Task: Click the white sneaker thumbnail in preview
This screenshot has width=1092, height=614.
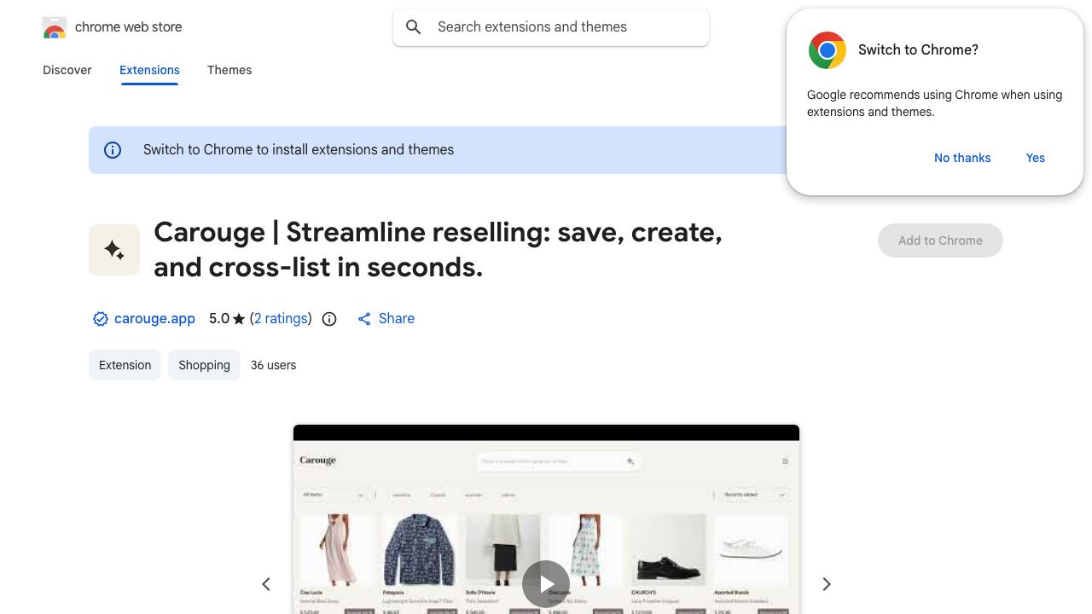Action: 751,549
